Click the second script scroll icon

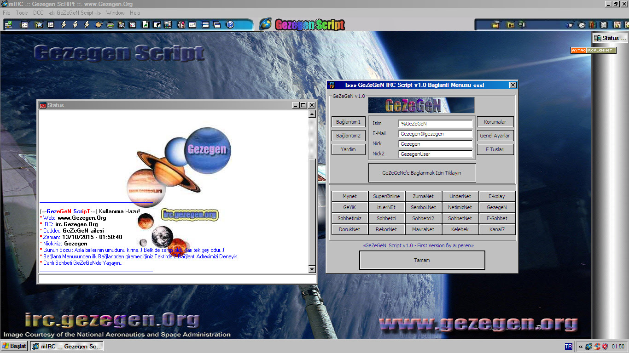click(x=75, y=25)
